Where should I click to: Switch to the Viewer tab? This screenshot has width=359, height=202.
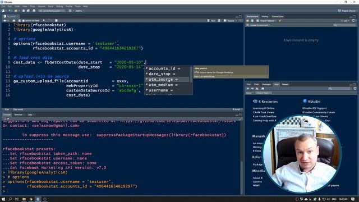coord(285,85)
